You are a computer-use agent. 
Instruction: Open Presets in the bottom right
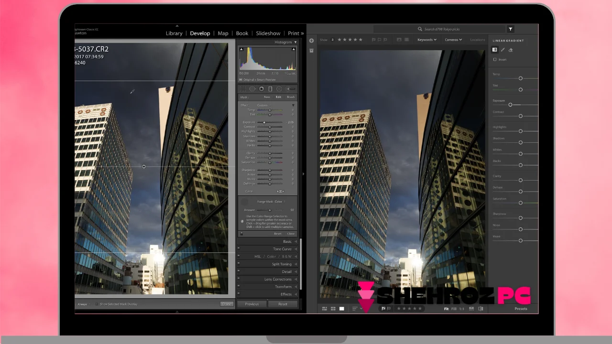click(521, 309)
